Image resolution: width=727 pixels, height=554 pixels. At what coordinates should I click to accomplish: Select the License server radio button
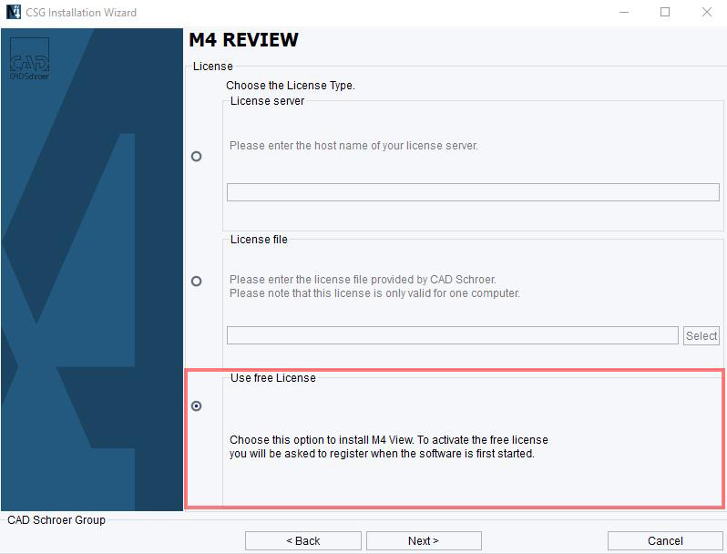pos(197,156)
